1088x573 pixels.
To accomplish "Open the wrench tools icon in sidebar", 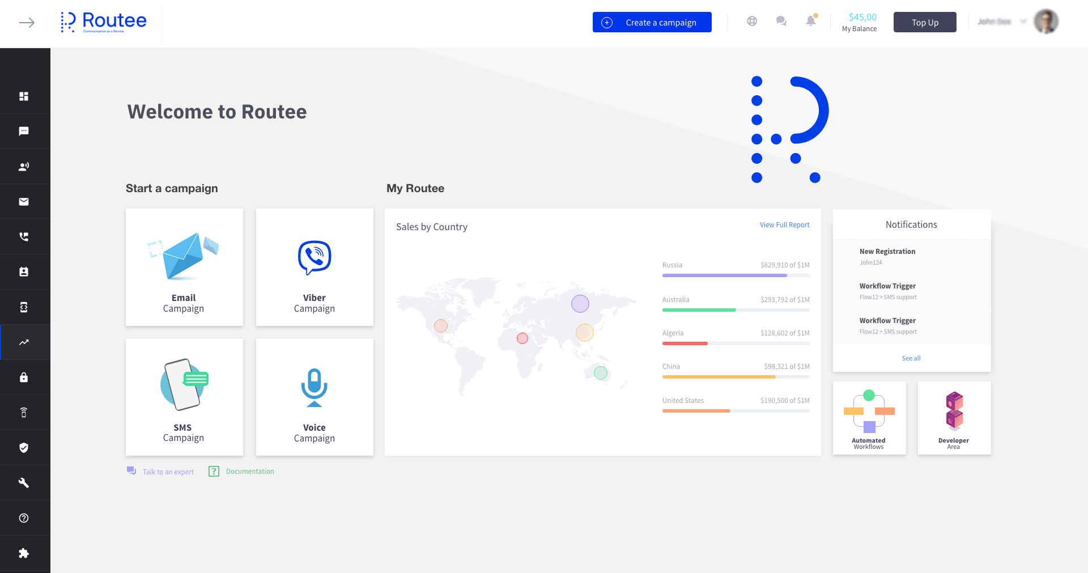I will pyautogui.click(x=24, y=483).
